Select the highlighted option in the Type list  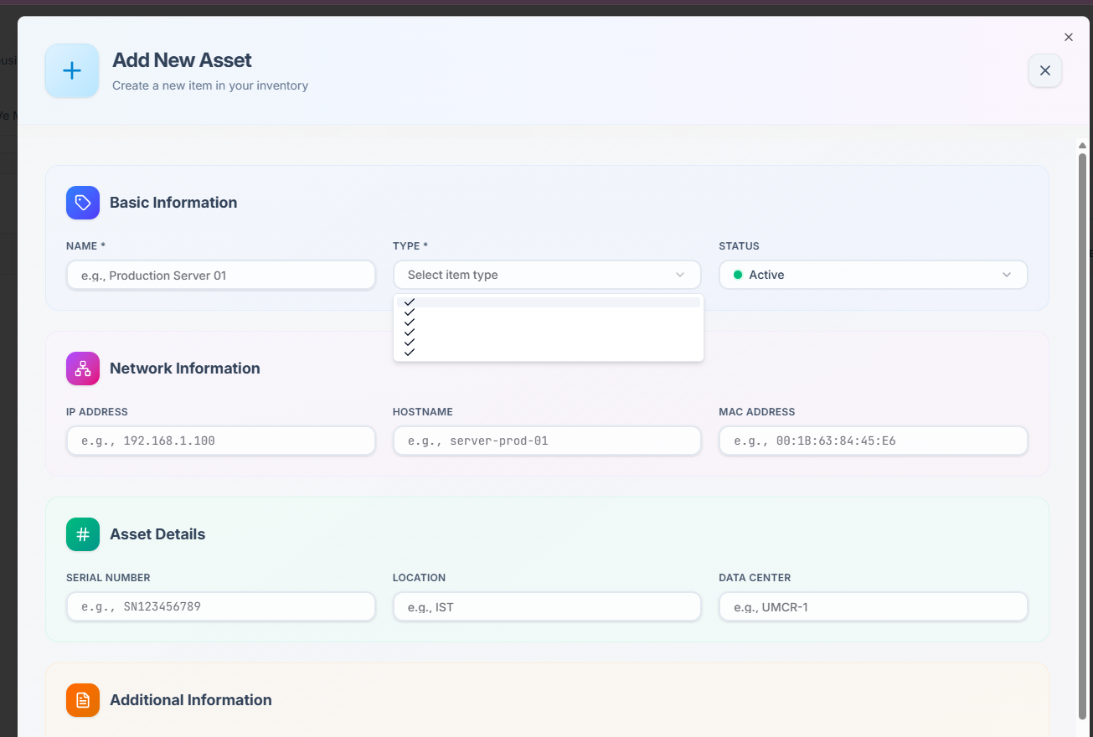pos(549,302)
